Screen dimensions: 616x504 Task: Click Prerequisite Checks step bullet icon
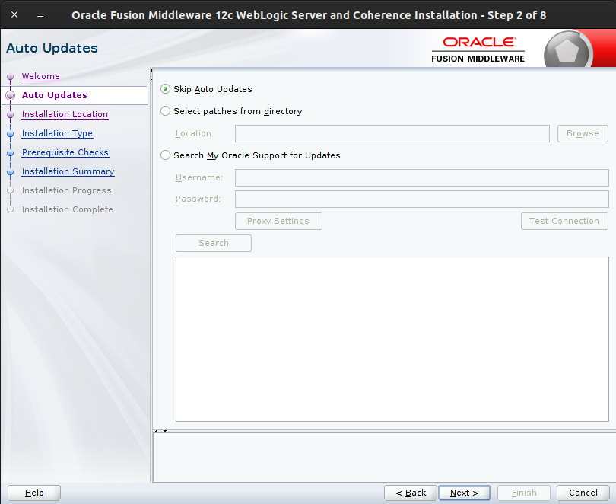pos(11,153)
